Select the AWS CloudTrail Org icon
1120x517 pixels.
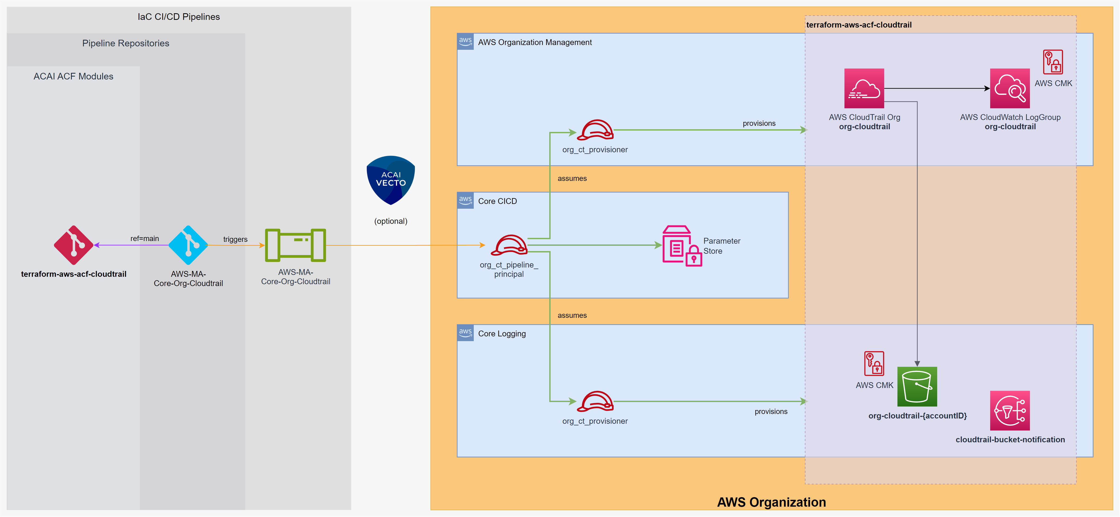point(864,88)
